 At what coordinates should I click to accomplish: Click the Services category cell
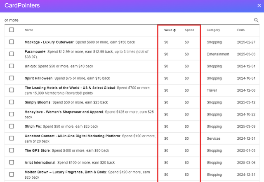click(x=214, y=138)
